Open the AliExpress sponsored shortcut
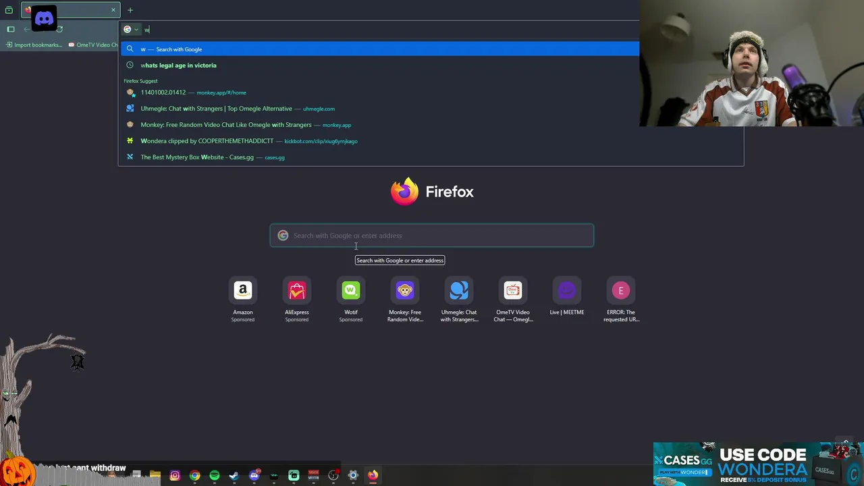This screenshot has width=864, height=486. point(297,300)
